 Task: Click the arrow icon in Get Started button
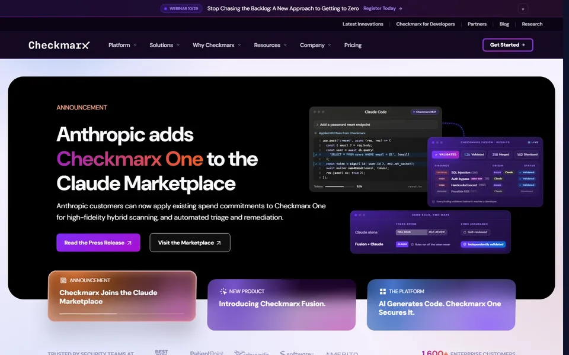[523, 45]
